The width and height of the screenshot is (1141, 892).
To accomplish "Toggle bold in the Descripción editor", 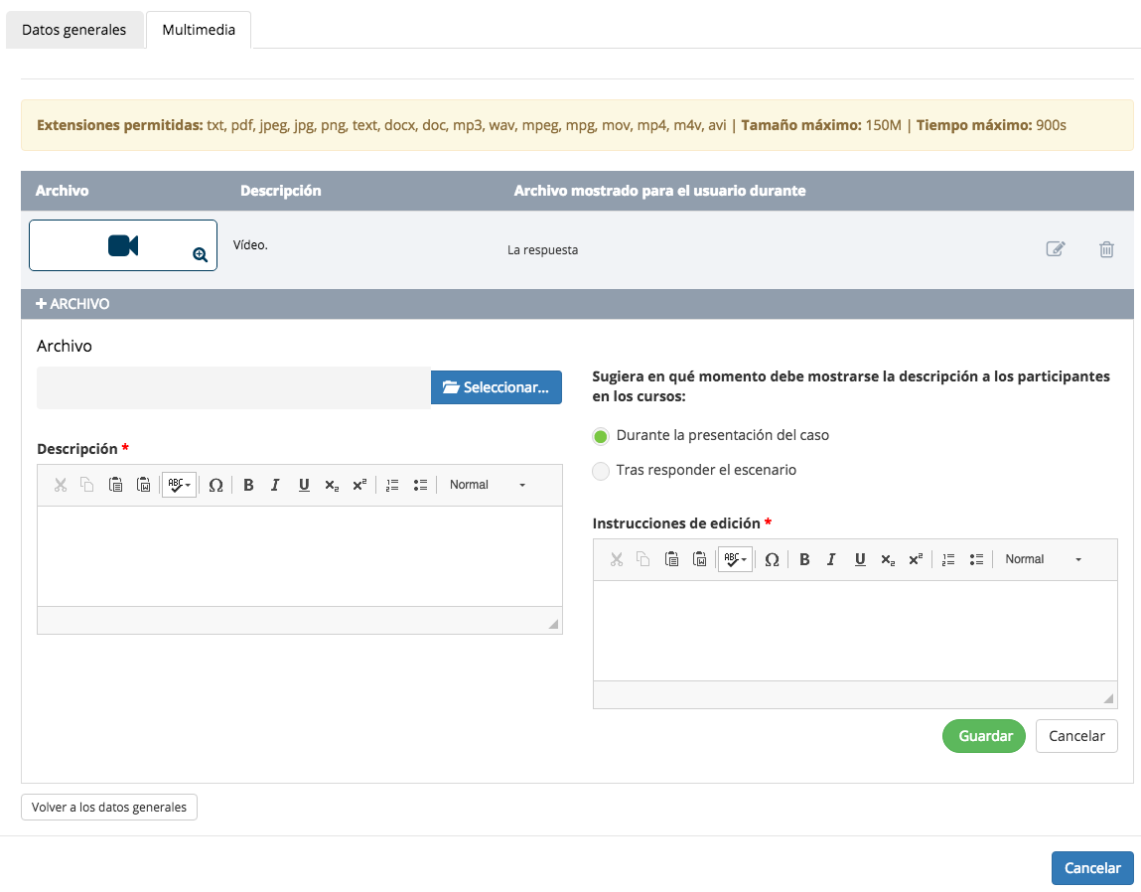I will (248, 485).
